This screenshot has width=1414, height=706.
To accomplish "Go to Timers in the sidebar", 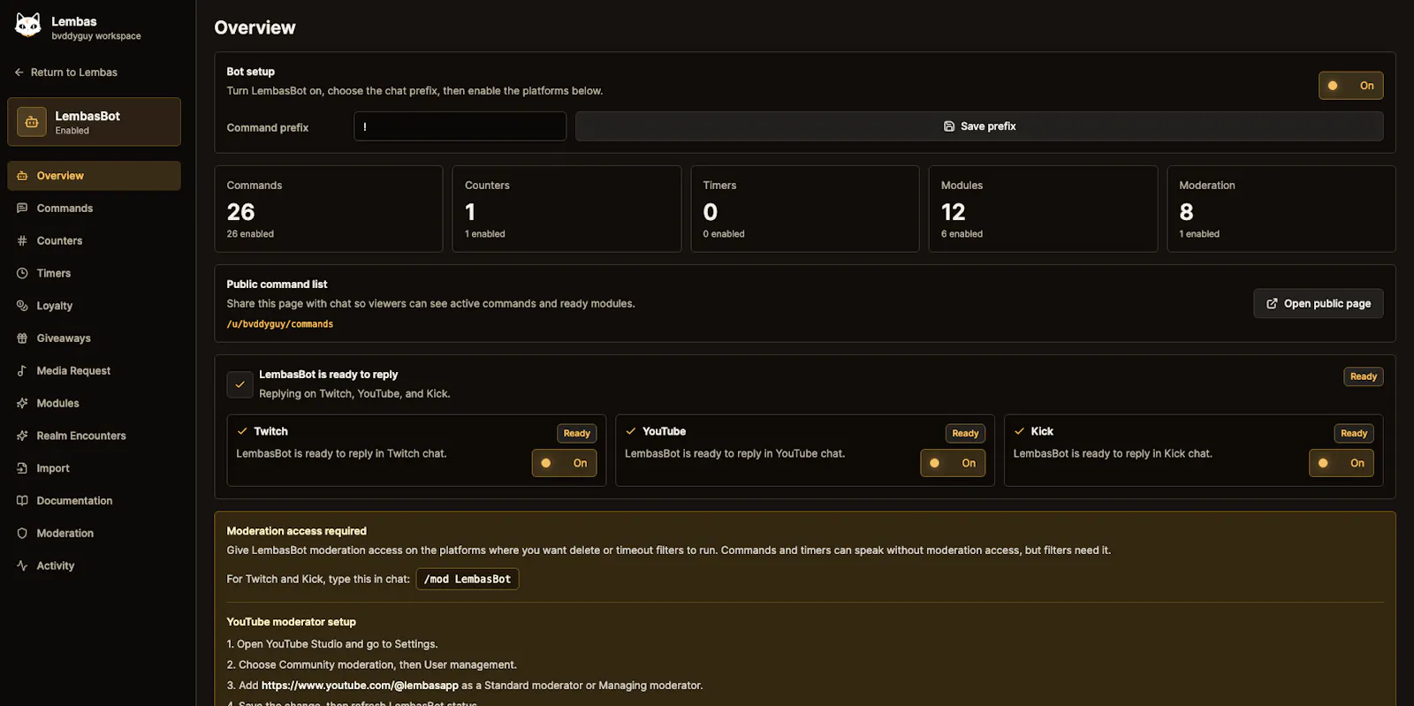I will click(x=94, y=273).
